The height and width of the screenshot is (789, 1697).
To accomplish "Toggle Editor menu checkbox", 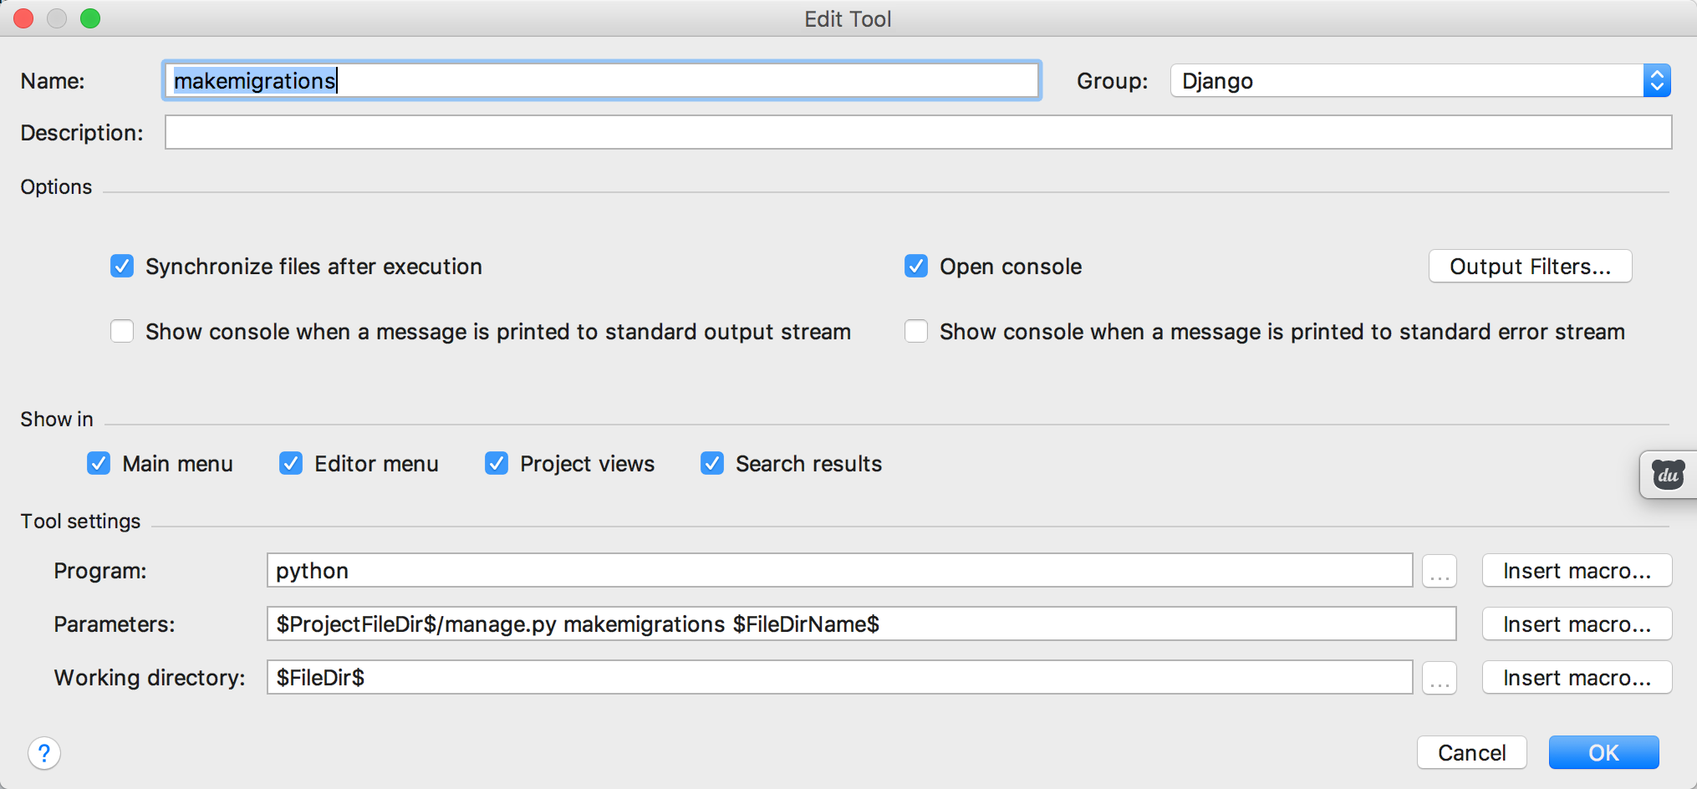I will tap(291, 463).
